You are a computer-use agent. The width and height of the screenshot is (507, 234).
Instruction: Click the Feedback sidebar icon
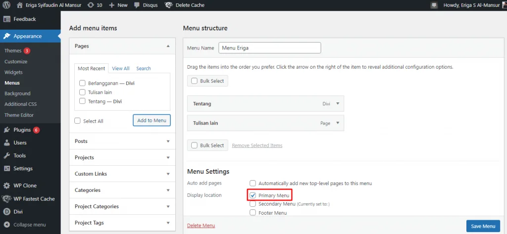[6, 19]
